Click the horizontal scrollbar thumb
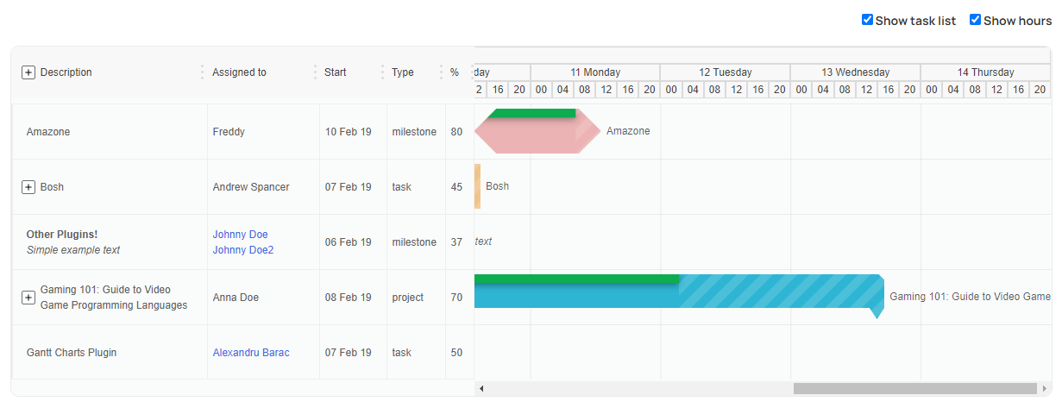 click(x=914, y=389)
